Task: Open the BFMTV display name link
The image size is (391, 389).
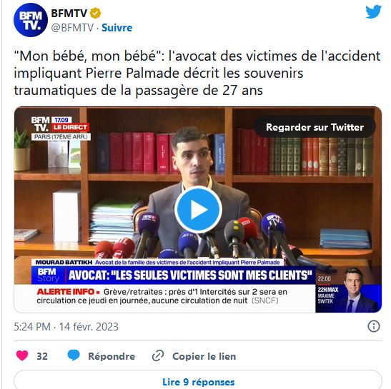Action: (x=69, y=13)
